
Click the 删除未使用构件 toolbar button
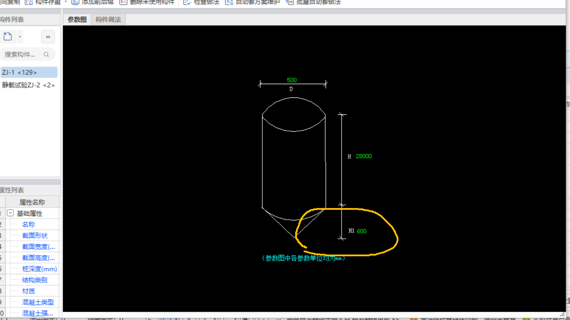point(147,2)
